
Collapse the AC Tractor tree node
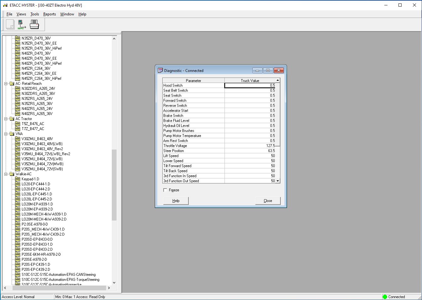click(6, 119)
